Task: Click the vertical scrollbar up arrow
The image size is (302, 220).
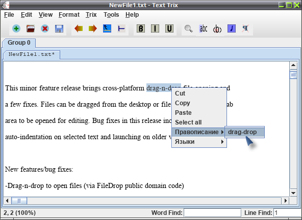Action: point(293,66)
